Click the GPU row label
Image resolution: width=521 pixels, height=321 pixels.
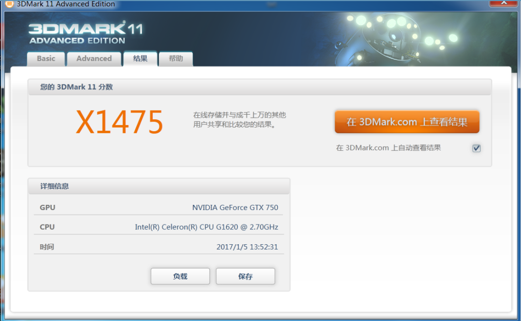(x=48, y=207)
